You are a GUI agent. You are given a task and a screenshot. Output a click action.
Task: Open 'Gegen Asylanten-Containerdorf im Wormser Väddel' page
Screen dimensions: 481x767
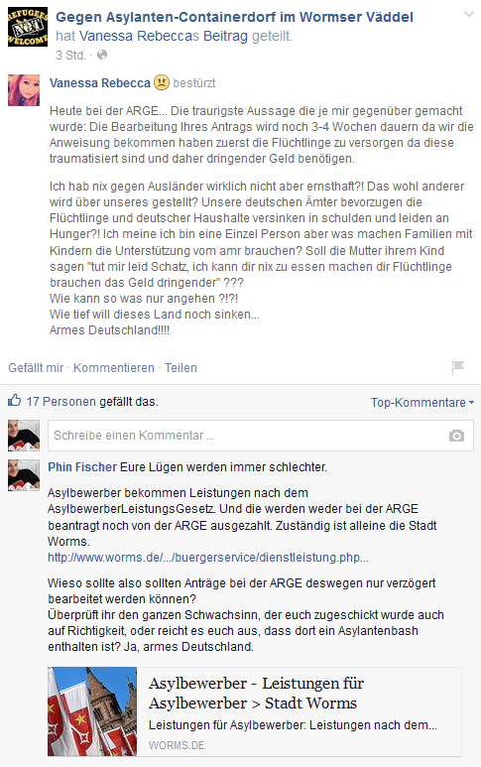point(234,17)
